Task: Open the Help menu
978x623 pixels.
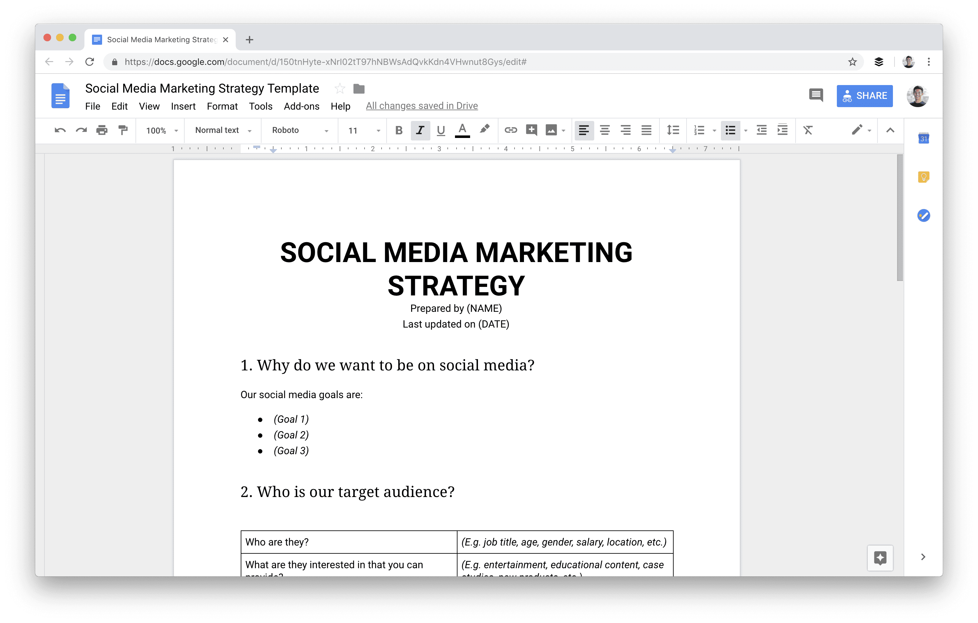Action: coord(340,106)
